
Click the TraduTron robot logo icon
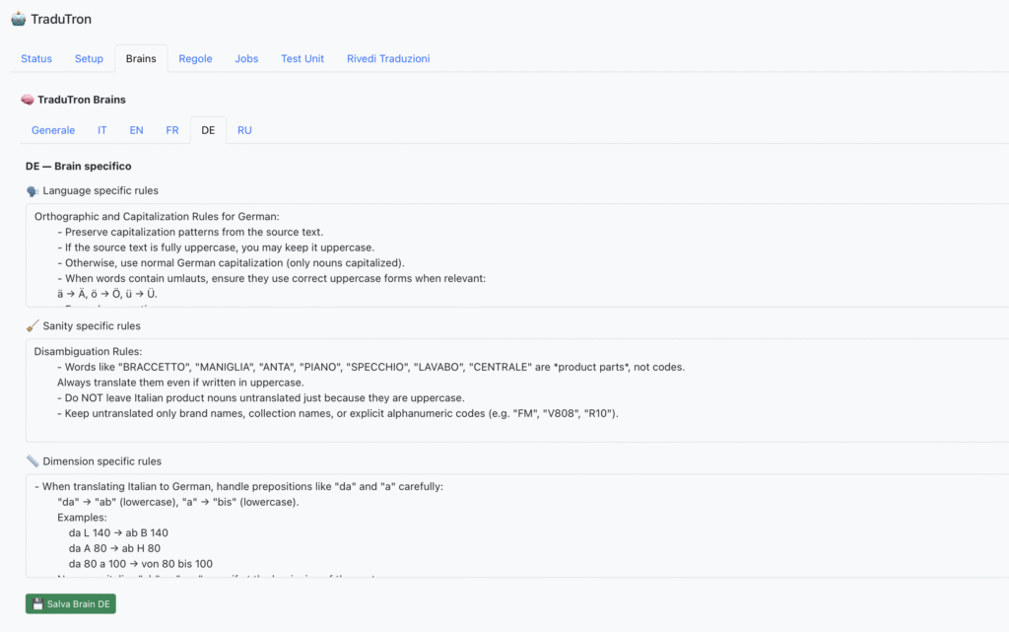pos(18,19)
